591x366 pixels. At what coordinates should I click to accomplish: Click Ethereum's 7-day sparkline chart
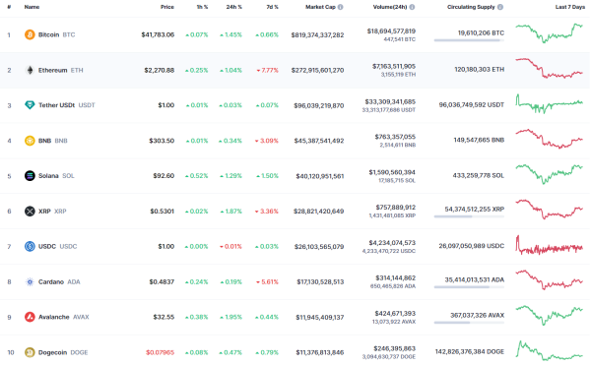click(x=550, y=68)
